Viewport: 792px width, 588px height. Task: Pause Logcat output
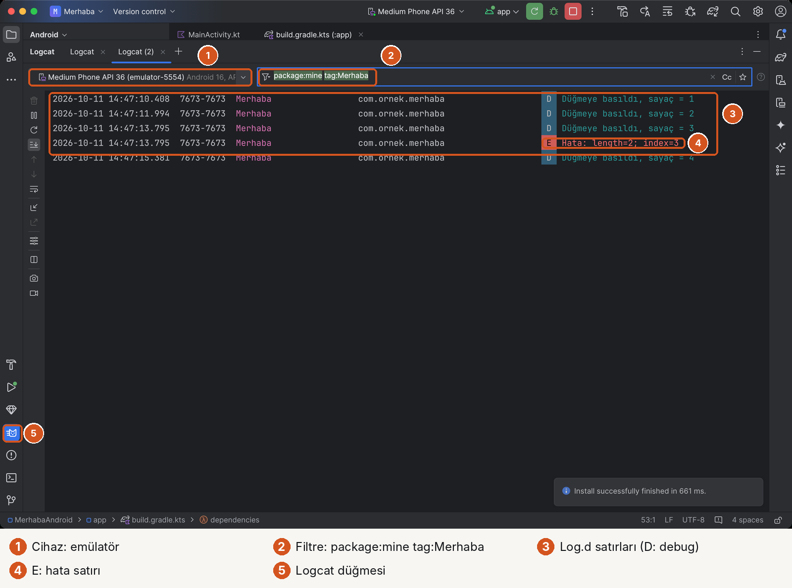point(34,115)
